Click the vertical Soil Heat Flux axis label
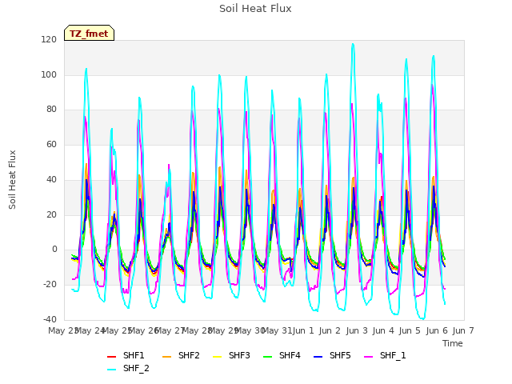This screenshot has width=512, height=384. tap(12, 180)
